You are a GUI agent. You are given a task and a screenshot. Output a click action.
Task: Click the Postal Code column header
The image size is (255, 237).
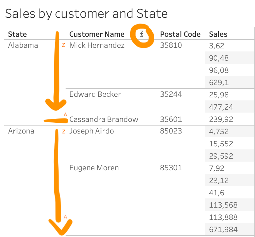point(180,34)
